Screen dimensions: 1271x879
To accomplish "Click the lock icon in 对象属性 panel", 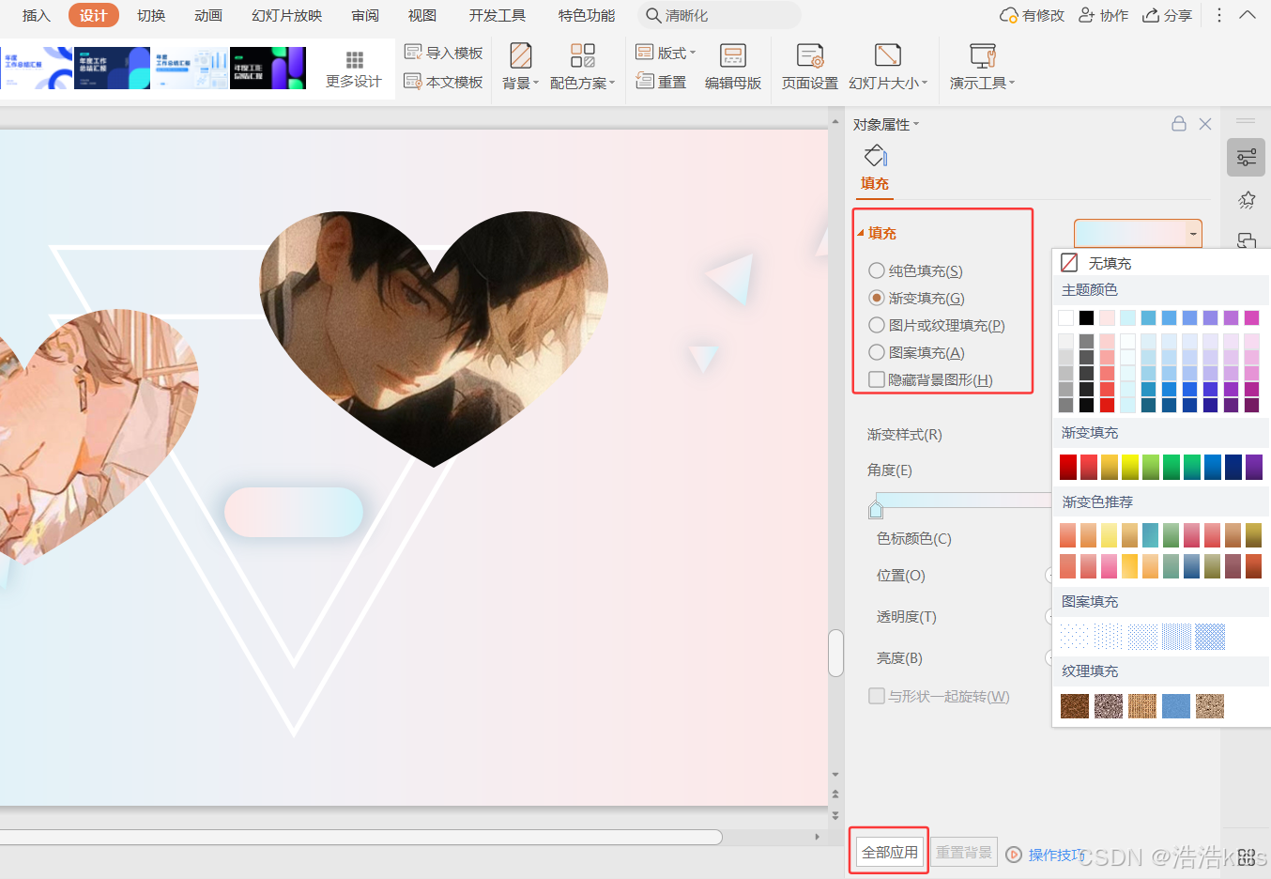I will pyautogui.click(x=1179, y=124).
